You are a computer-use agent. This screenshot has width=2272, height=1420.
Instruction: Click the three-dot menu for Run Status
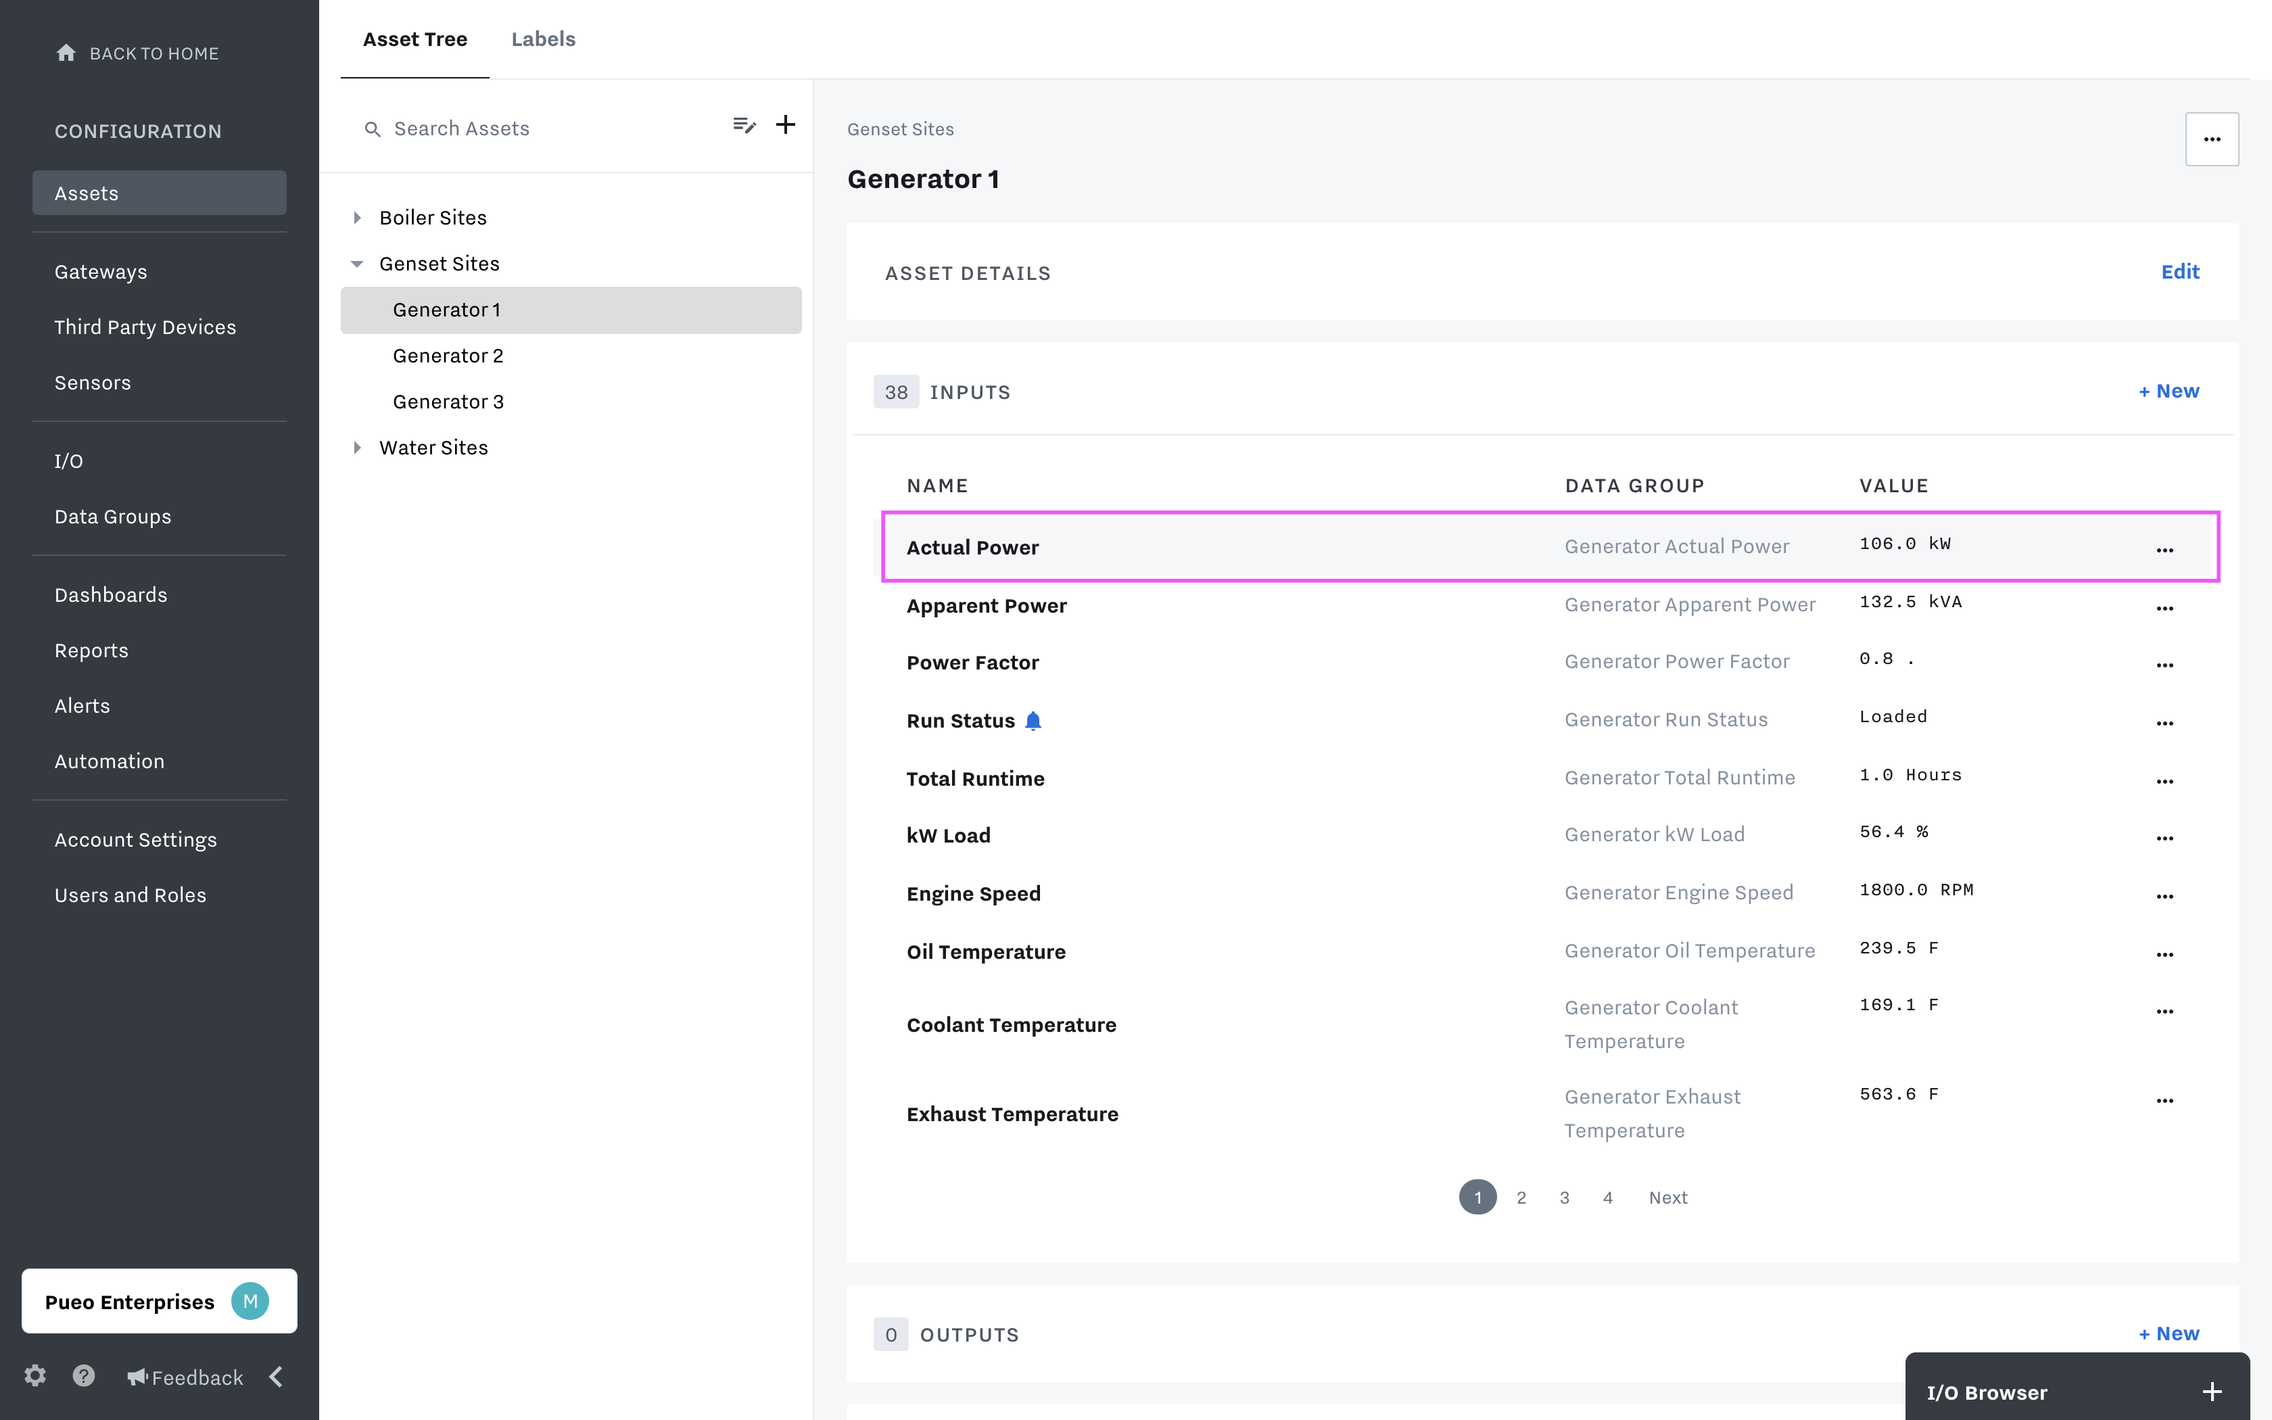click(x=2166, y=720)
